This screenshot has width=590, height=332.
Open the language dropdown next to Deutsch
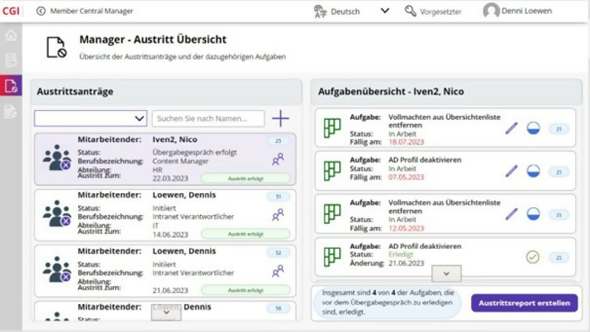point(384,10)
